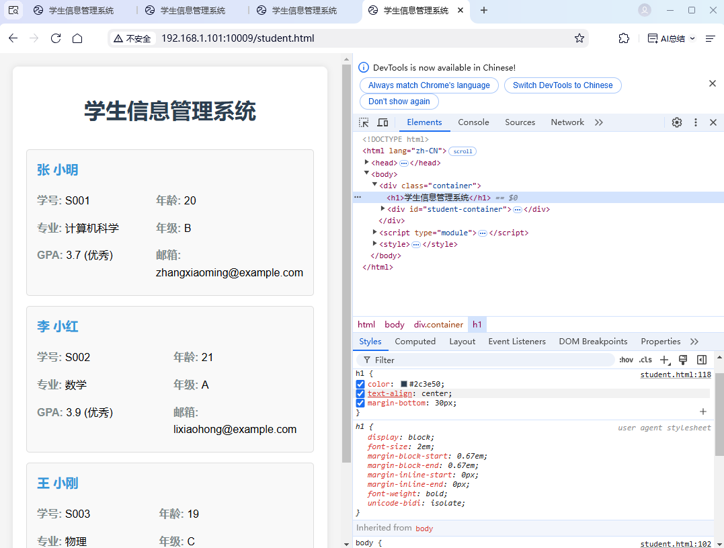Click the info icon in notification

point(364,67)
